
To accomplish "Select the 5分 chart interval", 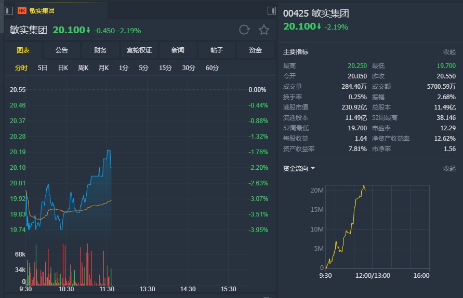I will point(144,68).
